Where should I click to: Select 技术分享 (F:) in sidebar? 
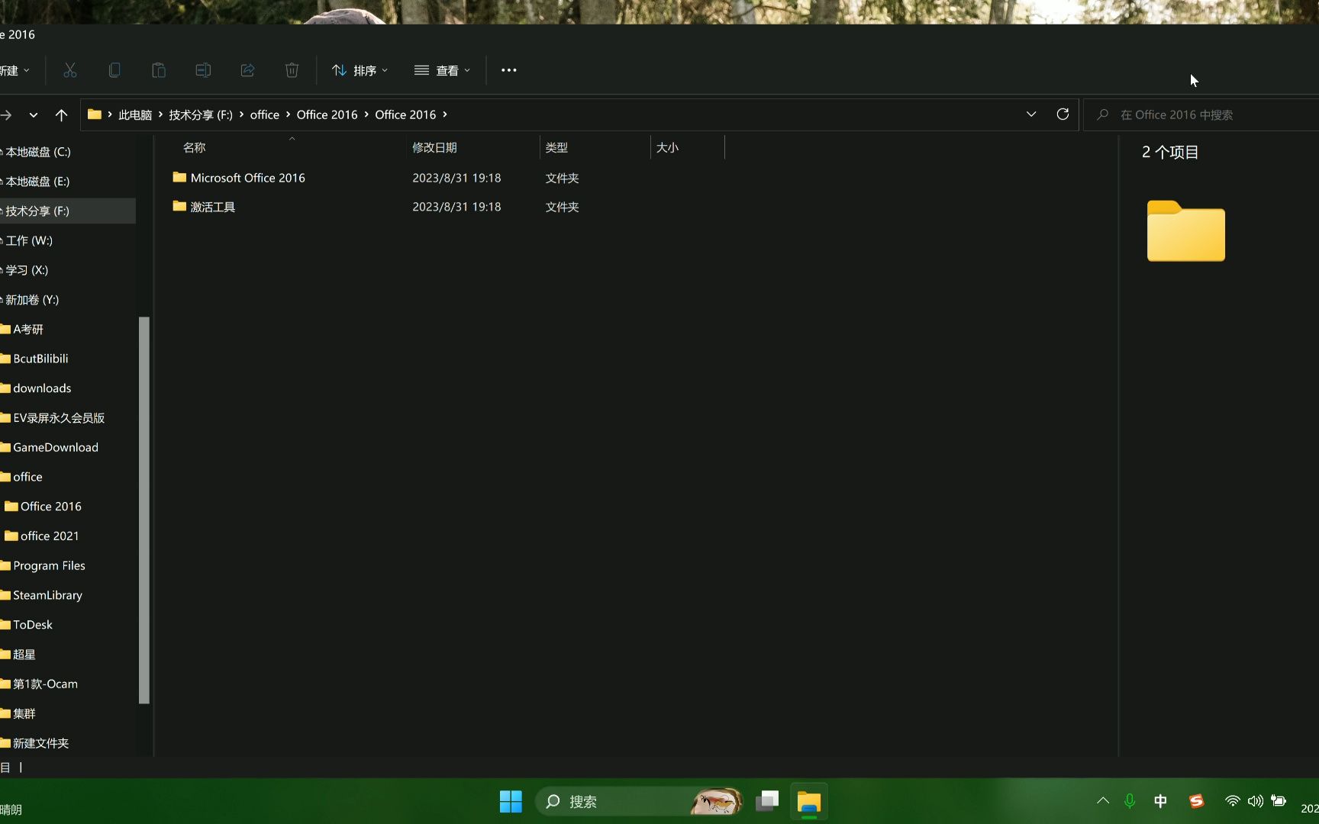tap(37, 211)
